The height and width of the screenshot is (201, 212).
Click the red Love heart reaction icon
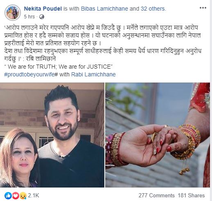click(x=16, y=195)
